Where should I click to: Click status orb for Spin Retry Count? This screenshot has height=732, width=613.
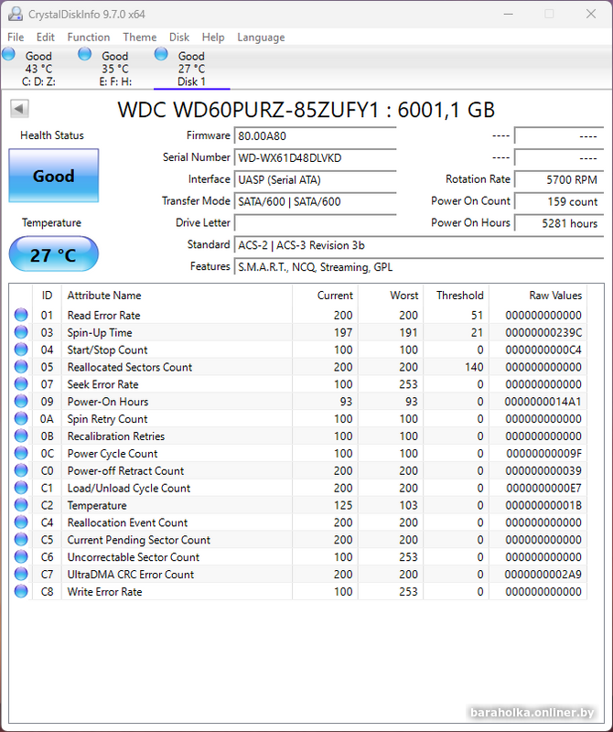[21, 418]
